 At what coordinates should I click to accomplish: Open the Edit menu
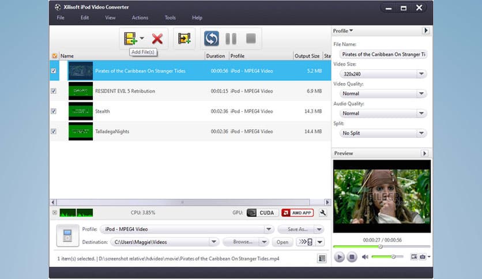tap(85, 17)
